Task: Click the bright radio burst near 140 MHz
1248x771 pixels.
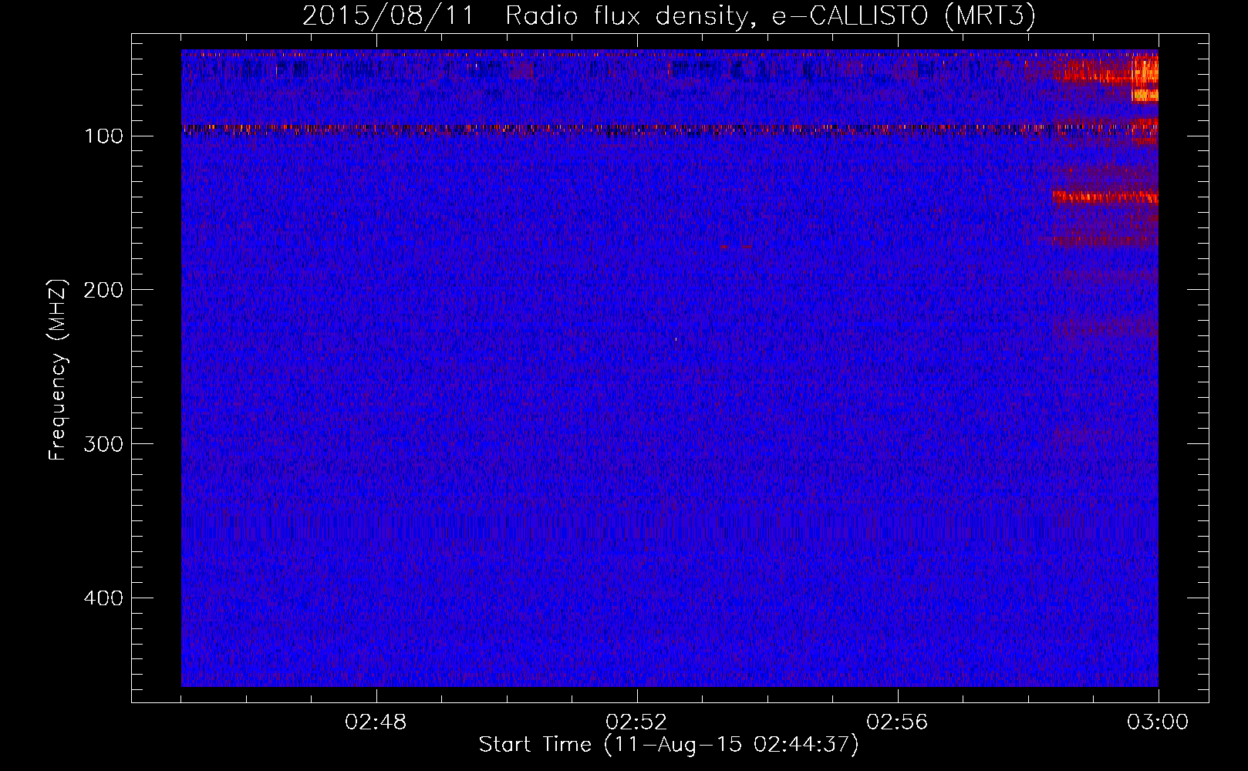Action: click(1105, 197)
